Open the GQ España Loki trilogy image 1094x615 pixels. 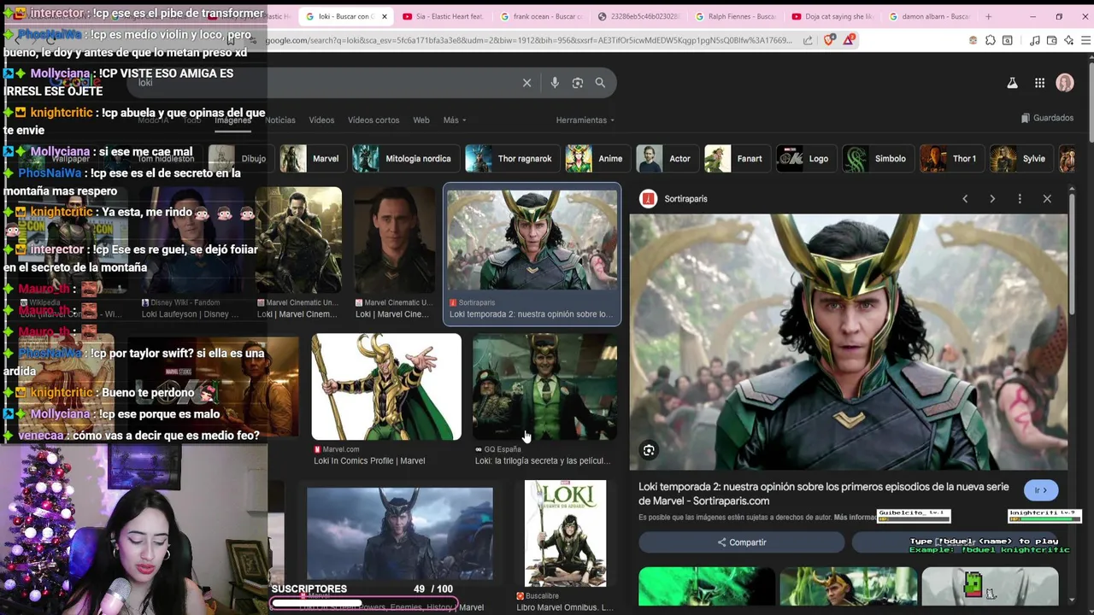click(544, 387)
